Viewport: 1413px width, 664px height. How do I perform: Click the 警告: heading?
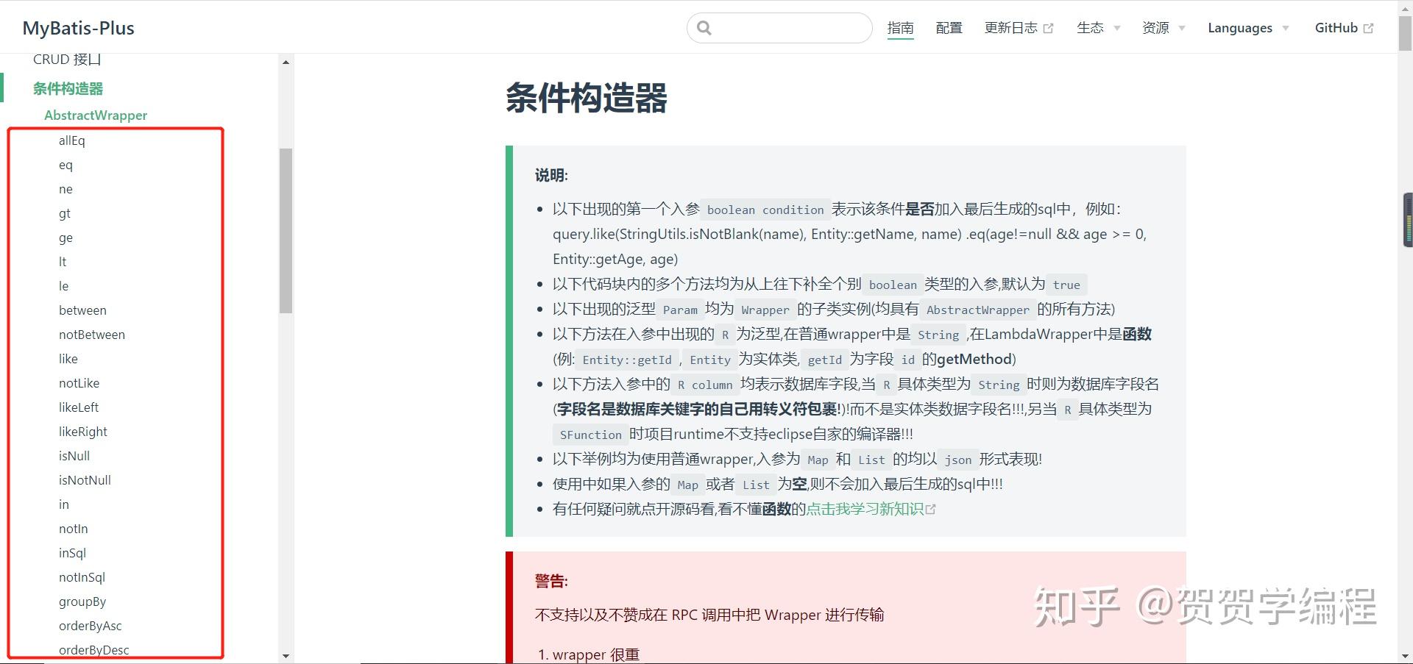click(551, 581)
